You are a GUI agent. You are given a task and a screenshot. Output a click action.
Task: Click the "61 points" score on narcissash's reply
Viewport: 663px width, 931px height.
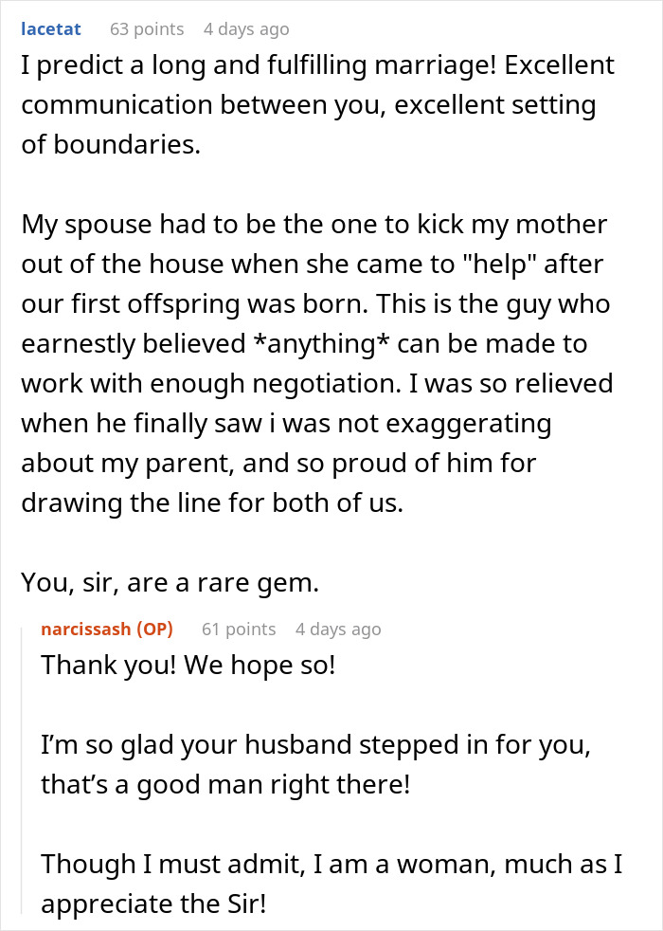pos(238,630)
